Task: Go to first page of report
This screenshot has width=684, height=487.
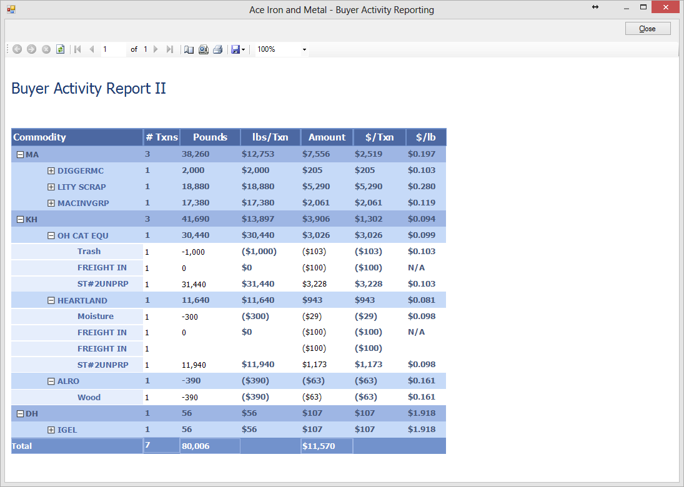Action: [x=77, y=49]
